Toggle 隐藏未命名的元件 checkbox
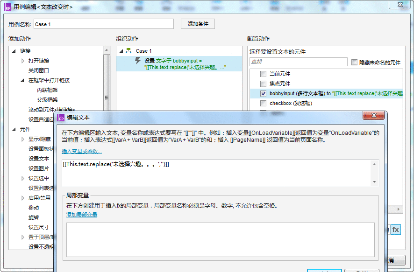The height and width of the screenshot is (272, 414). pyautogui.click(x=354, y=62)
